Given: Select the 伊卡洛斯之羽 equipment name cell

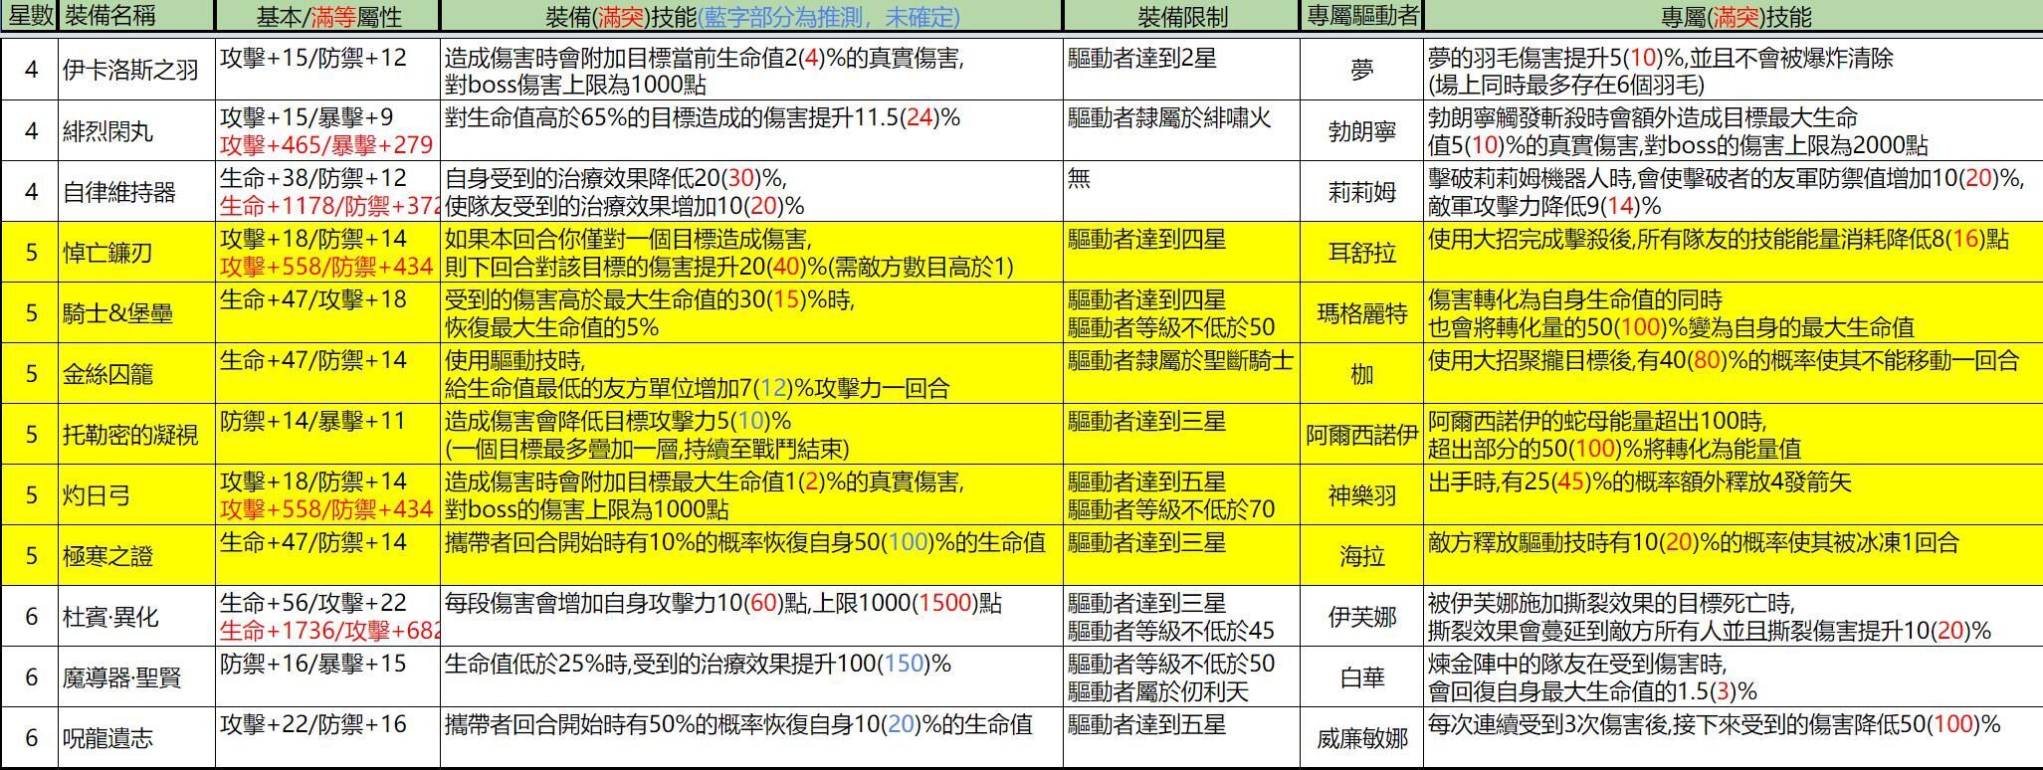Looking at the screenshot, I should point(136,70).
